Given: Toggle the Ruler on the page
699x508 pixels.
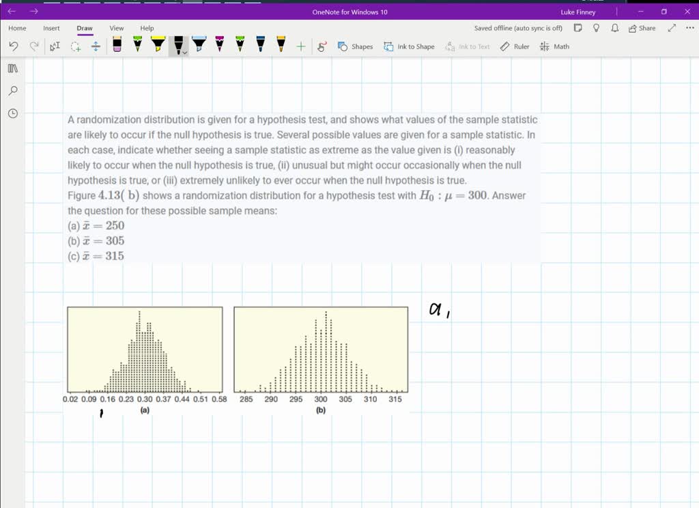Looking at the screenshot, I should tap(515, 46).
